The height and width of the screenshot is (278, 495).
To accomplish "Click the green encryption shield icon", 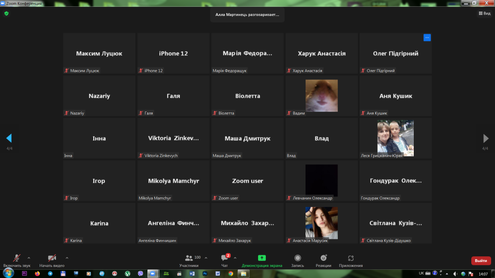I will [6, 14].
